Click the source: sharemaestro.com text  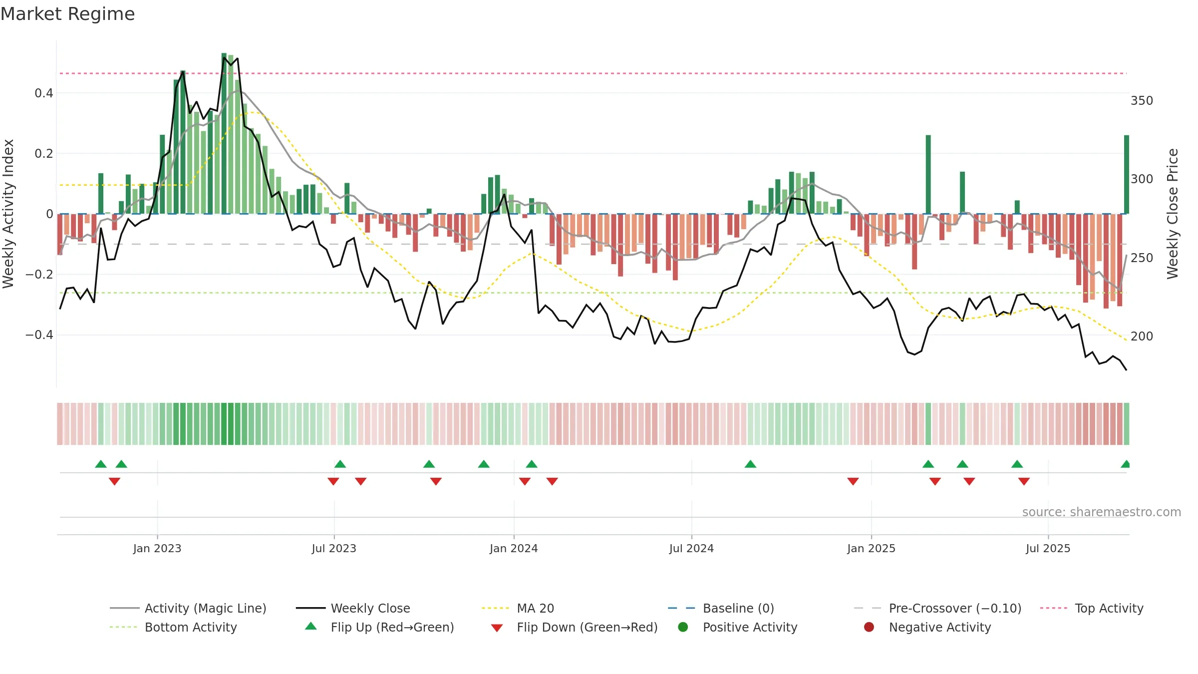tap(1102, 512)
